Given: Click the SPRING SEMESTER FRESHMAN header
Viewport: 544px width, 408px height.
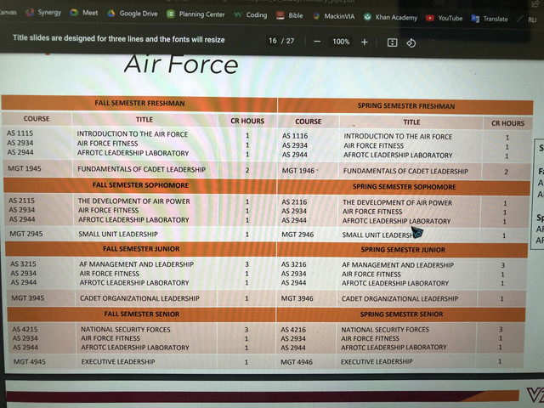Looking at the screenshot, I should point(406,105).
